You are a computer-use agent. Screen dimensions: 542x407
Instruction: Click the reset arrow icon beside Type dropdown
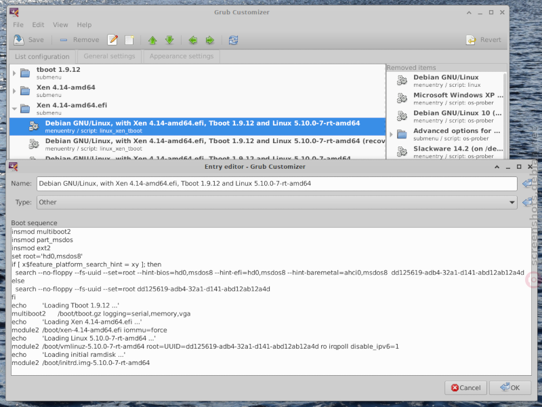[x=527, y=202]
